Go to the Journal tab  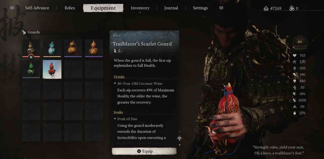171,8
